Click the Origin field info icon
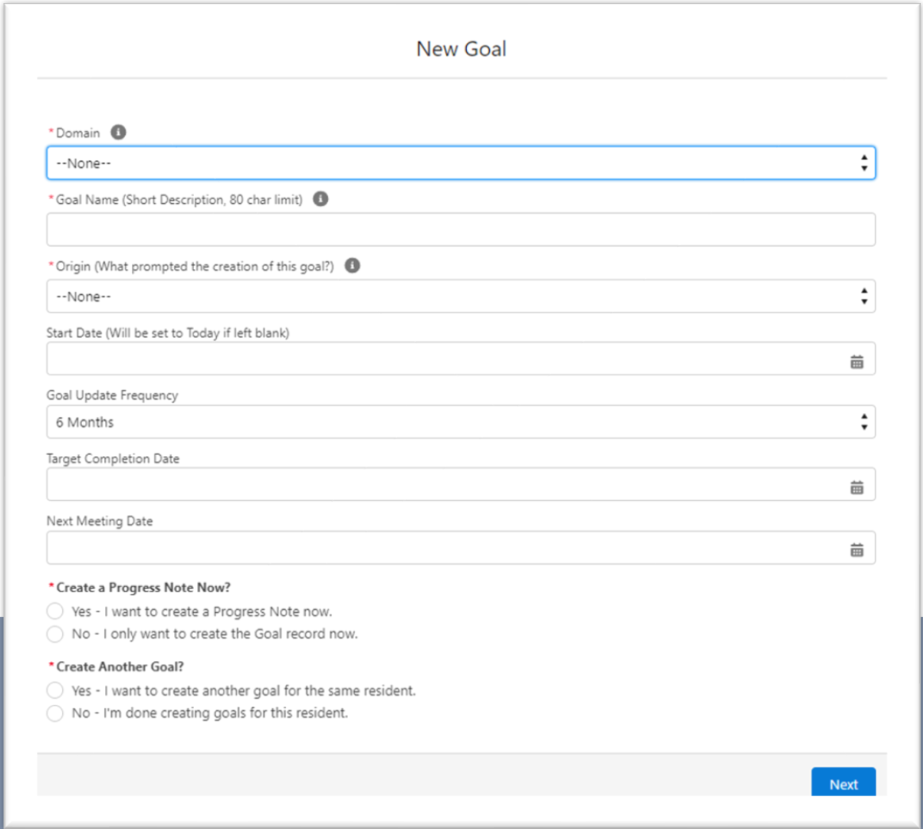Screen dimensions: 923x829 point(352,266)
